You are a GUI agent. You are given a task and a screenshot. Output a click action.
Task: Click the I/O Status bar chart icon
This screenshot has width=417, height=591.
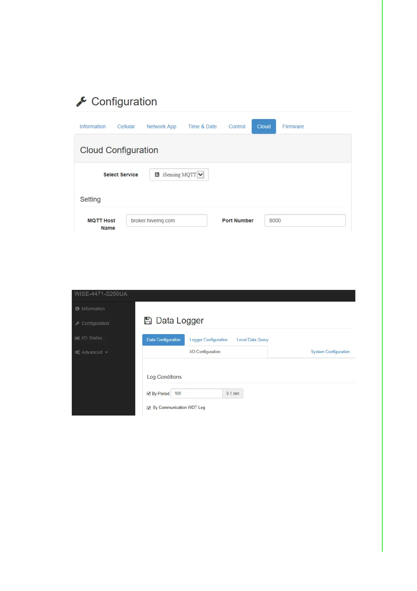click(x=77, y=338)
